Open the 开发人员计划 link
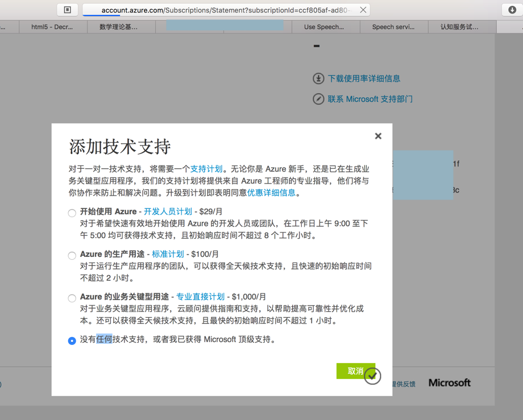523x420 pixels. (168, 211)
